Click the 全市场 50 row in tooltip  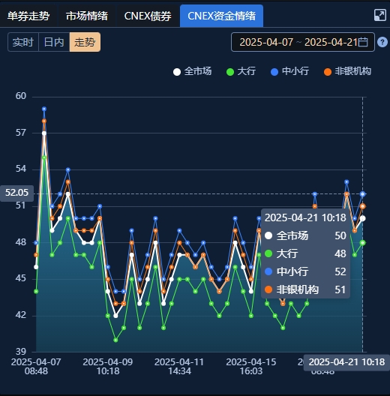tap(305, 235)
